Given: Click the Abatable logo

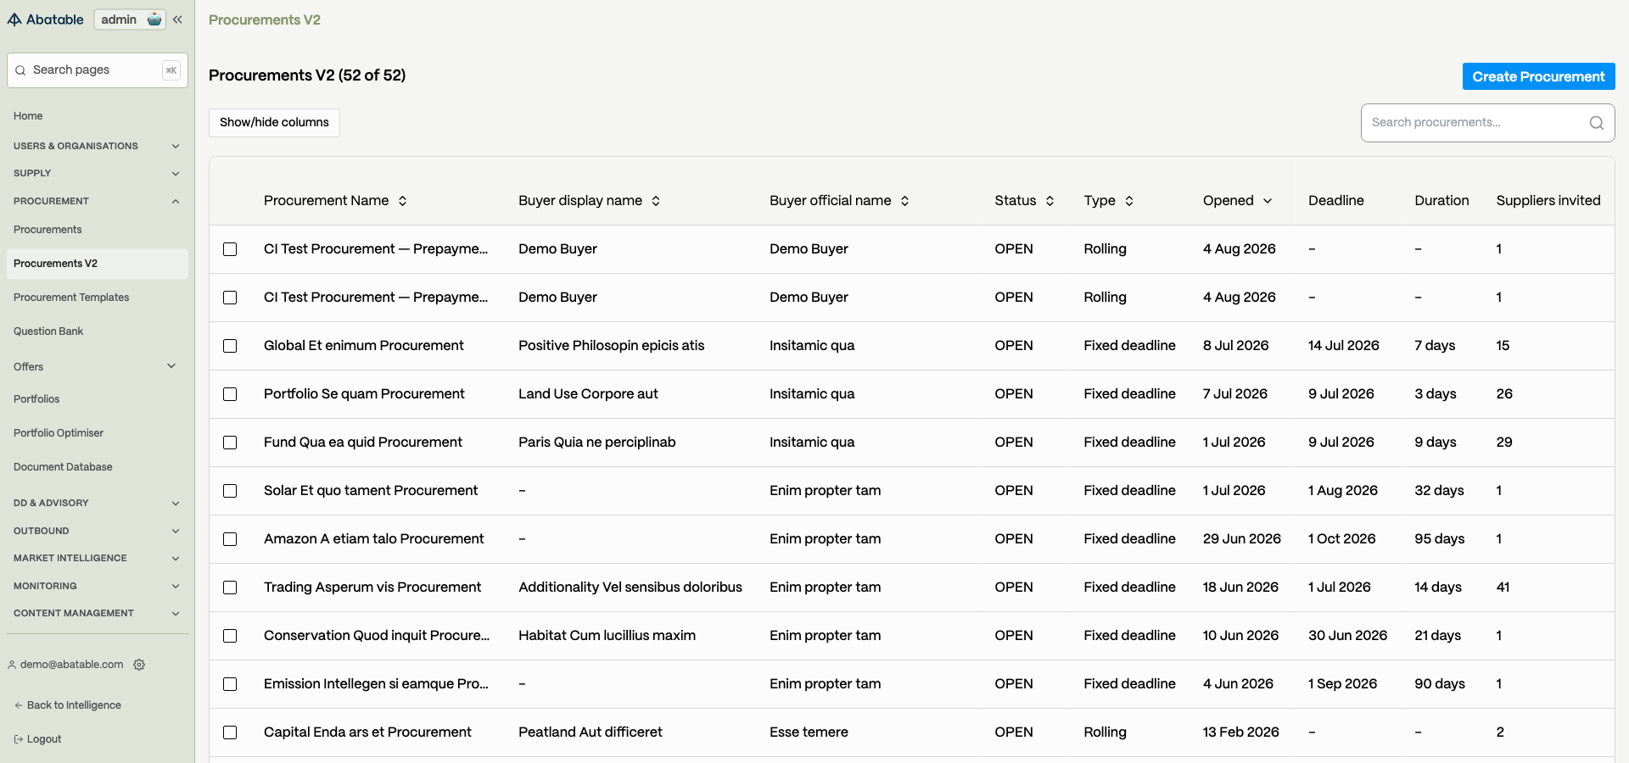Looking at the screenshot, I should tap(46, 19).
